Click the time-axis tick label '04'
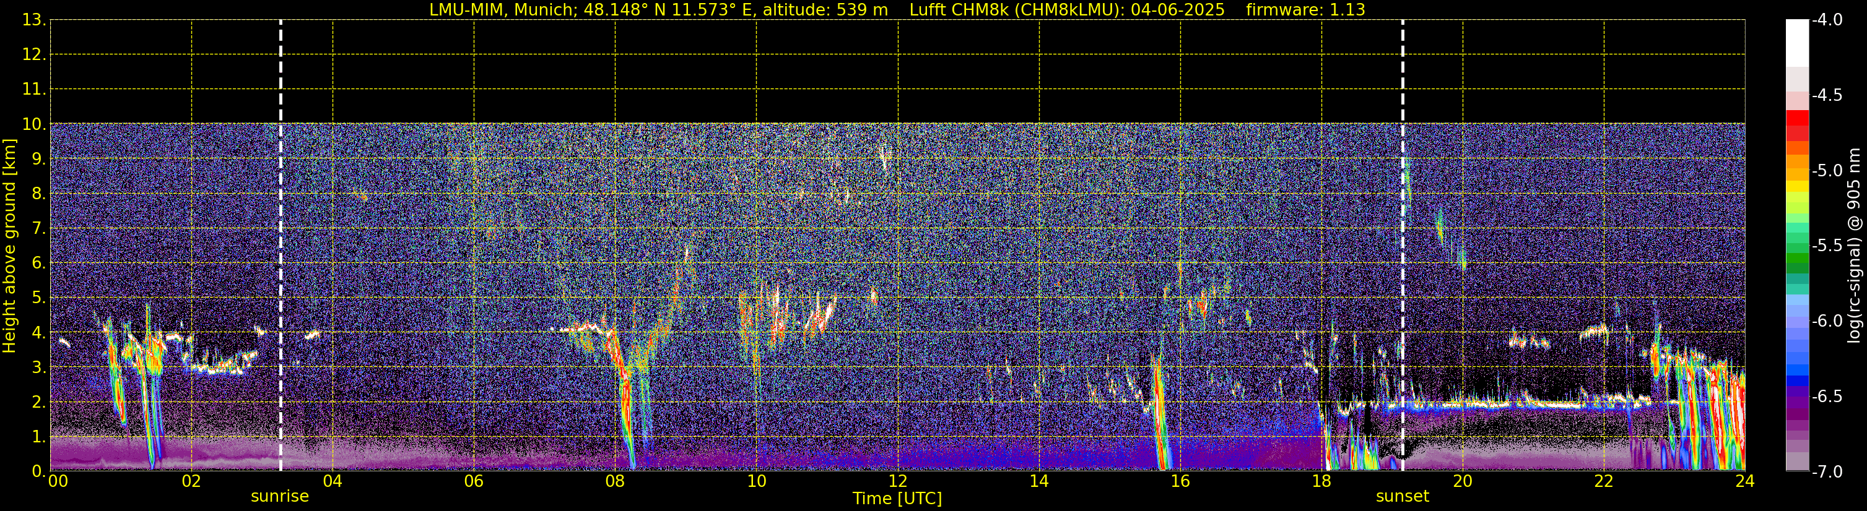Image resolution: width=1867 pixels, height=511 pixels. pos(333,481)
